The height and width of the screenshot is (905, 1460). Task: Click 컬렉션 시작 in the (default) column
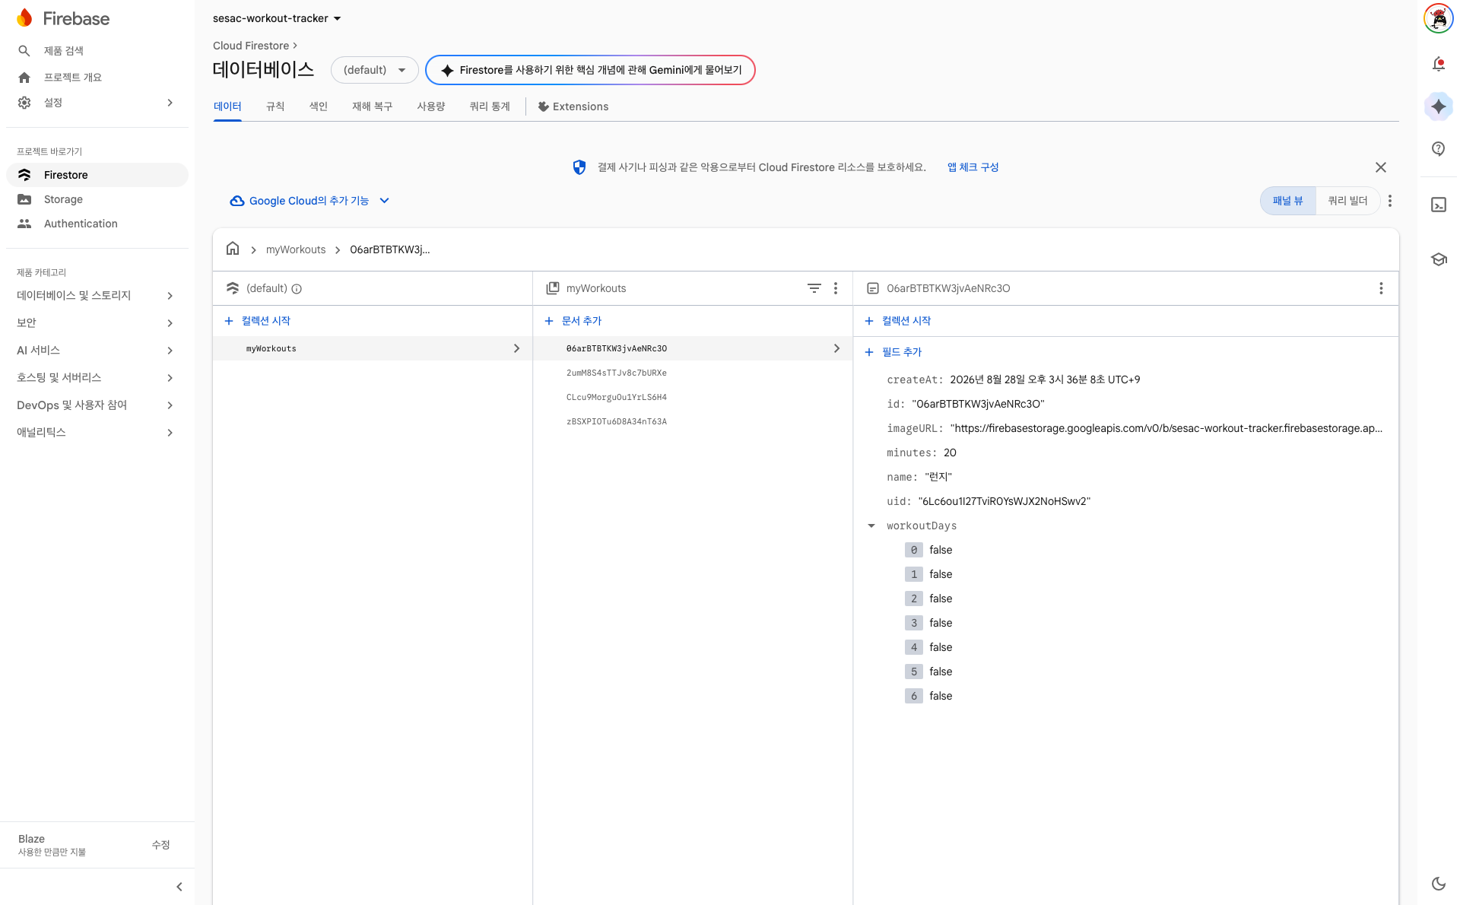pyautogui.click(x=257, y=321)
